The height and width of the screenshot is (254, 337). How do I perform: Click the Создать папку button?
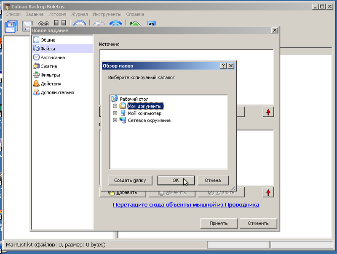click(x=130, y=181)
